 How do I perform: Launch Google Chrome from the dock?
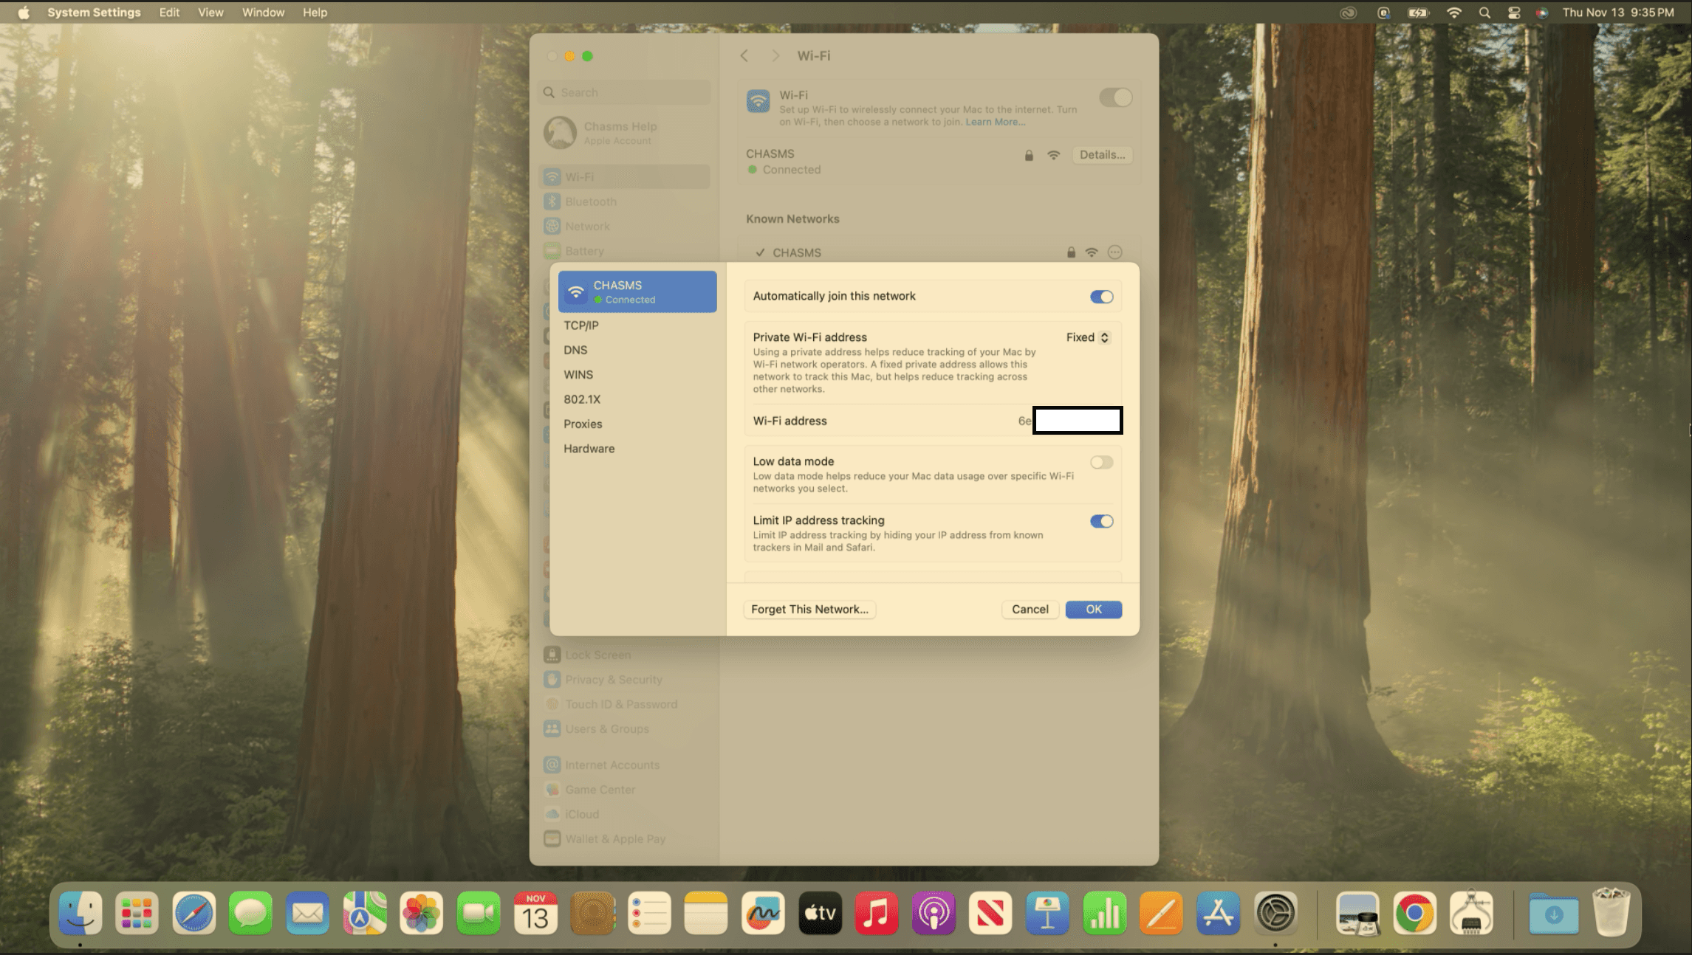[1414, 914]
